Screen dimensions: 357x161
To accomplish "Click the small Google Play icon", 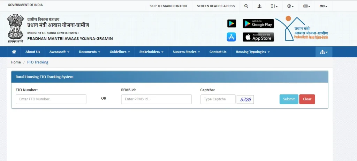I will point(231,23).
